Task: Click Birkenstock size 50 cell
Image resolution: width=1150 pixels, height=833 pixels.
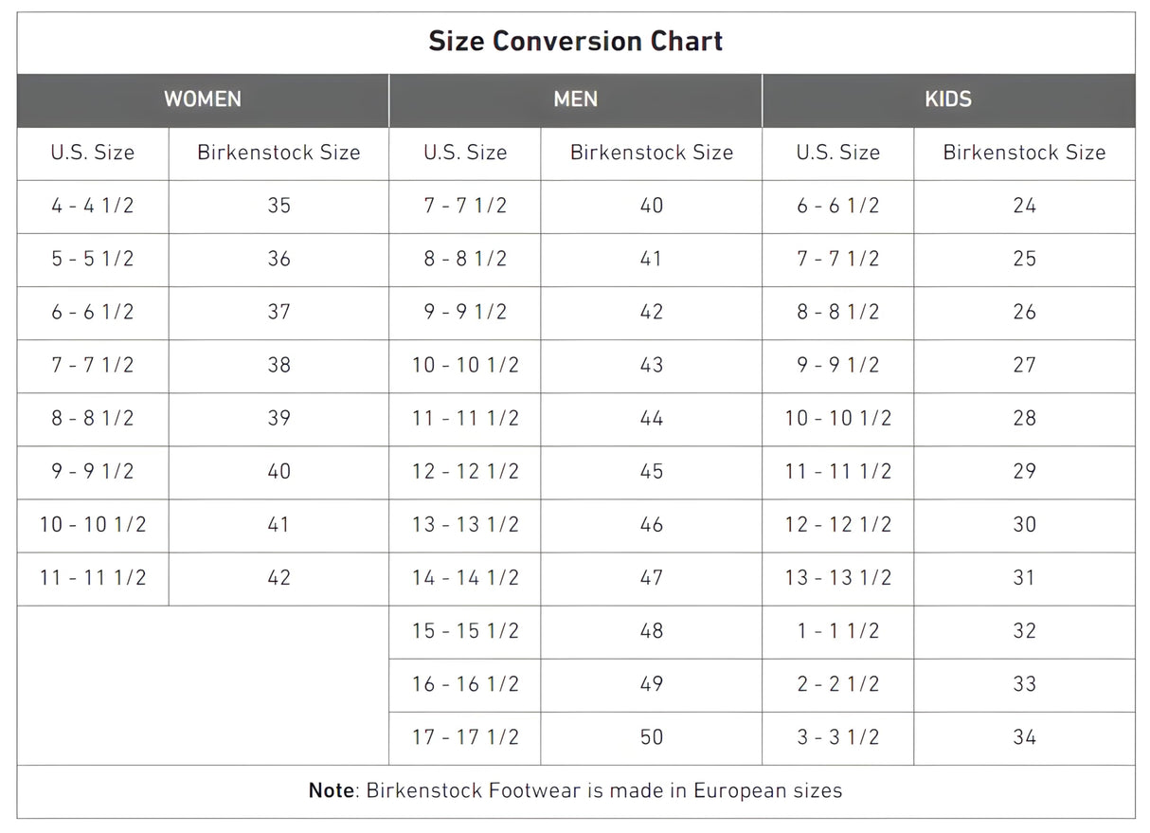Action: [652, 736]
